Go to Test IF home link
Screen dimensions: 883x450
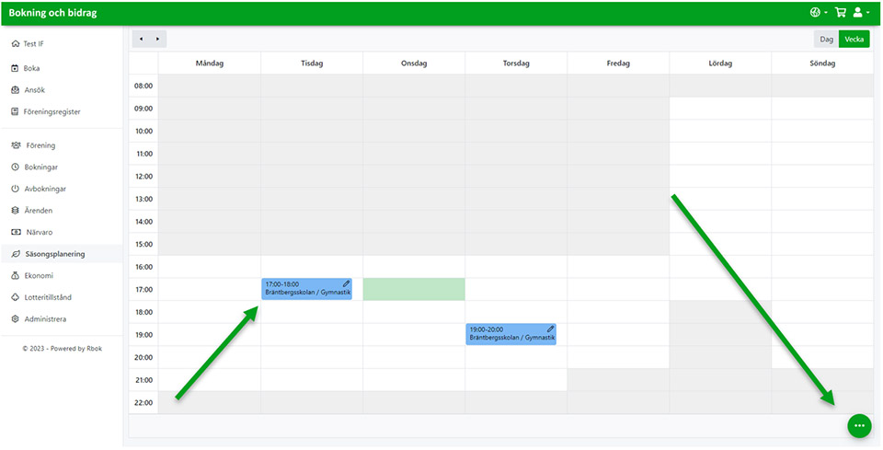tap(28, 44)
